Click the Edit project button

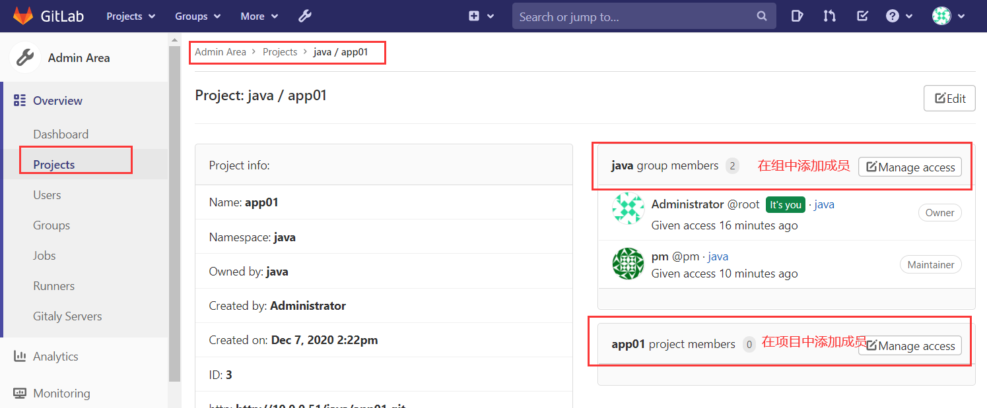tap(949, 98)
